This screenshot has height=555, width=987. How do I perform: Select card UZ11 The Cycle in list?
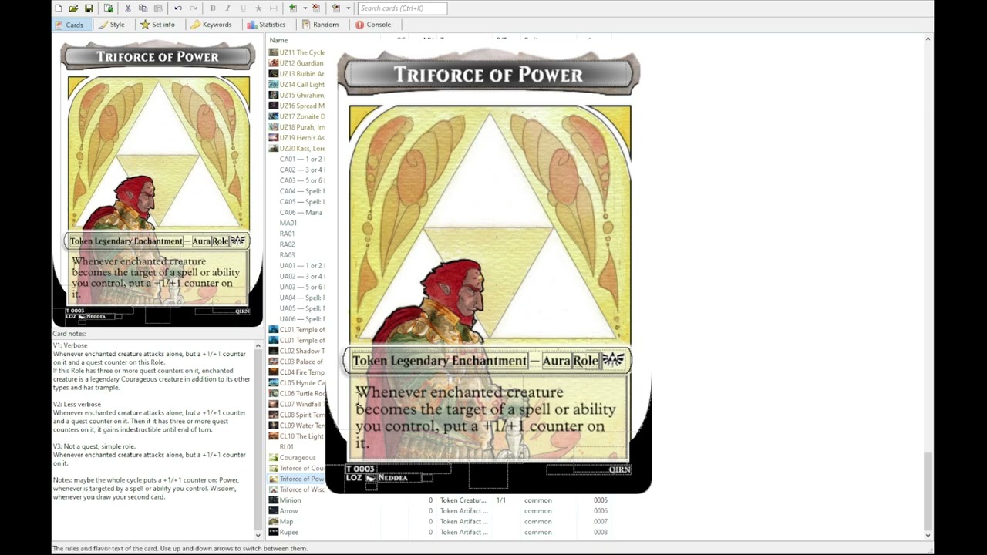[x=297, y=52]
